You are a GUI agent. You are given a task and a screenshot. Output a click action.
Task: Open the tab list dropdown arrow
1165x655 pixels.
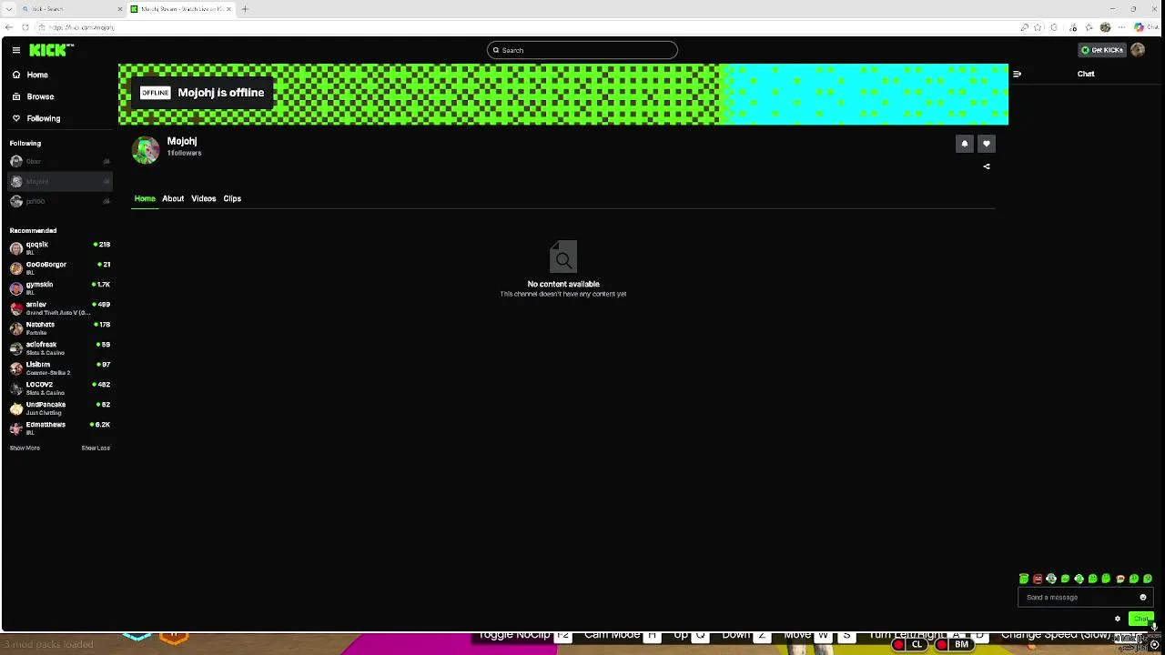pyautogui.click(x=8, y=9)
